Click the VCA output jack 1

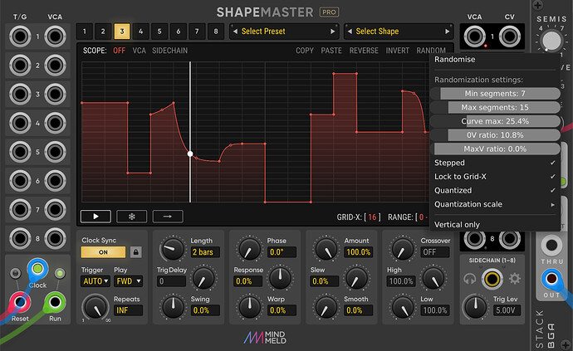coord(474,37)
